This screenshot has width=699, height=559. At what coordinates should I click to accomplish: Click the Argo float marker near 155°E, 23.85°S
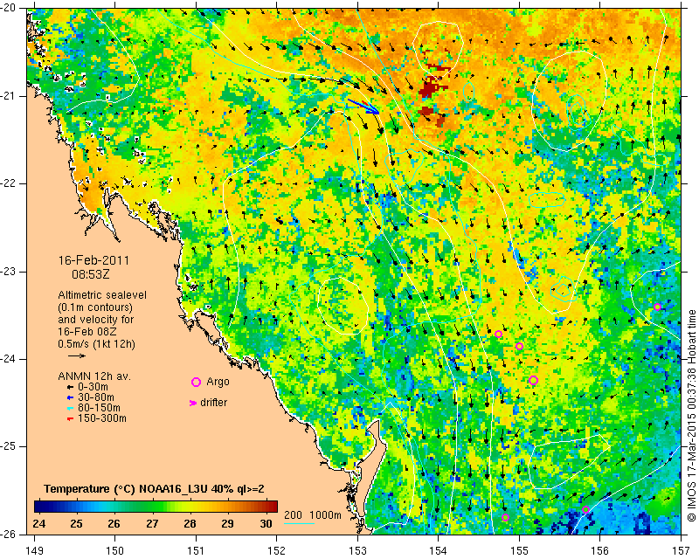[519, 347]
